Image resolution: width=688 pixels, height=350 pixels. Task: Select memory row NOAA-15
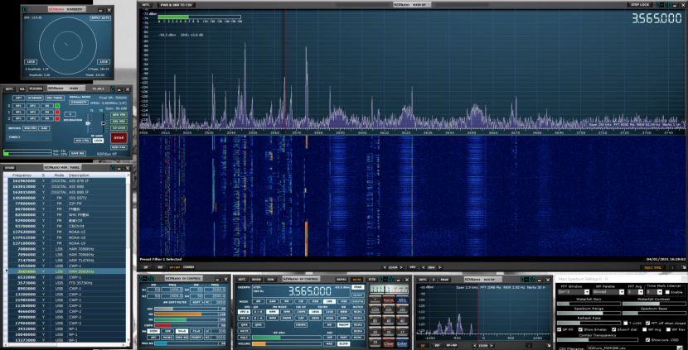[x=65, y=232]
